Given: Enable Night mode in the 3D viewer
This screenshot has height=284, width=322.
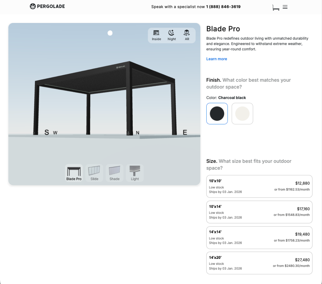Looking at the screenshot, I should point(171,35).
